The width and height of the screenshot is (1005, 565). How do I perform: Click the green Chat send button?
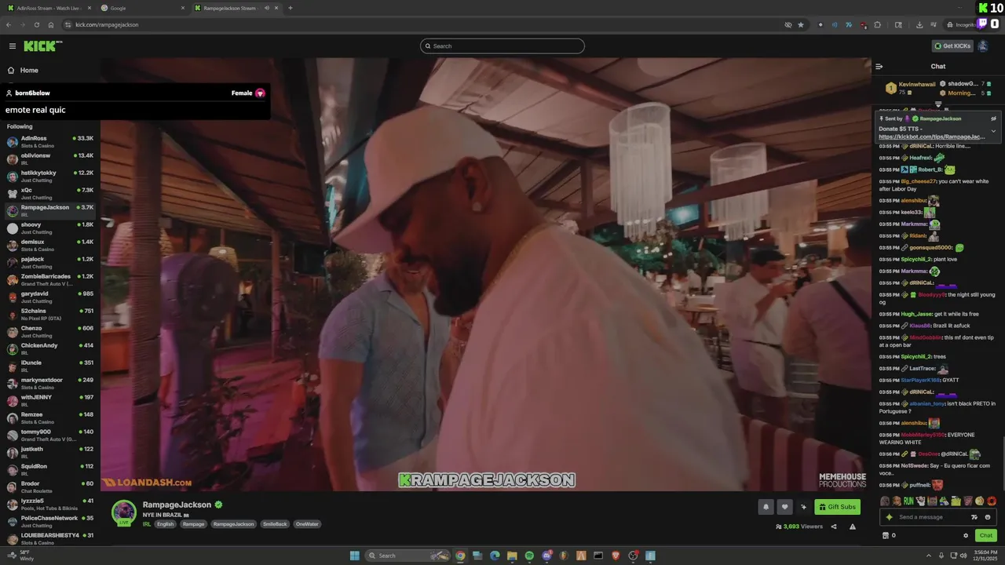[986, 535]
